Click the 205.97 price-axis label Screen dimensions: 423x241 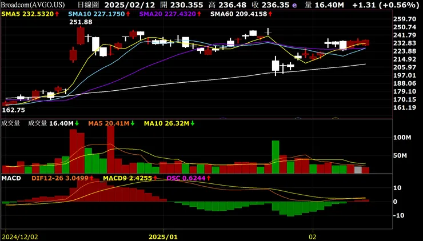405,67
